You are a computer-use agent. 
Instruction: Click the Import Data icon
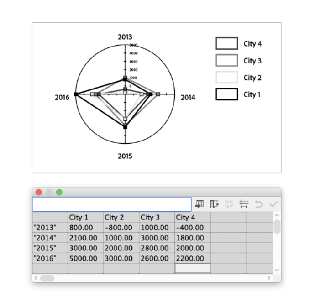pyautogui.click(x=200, y=204)
